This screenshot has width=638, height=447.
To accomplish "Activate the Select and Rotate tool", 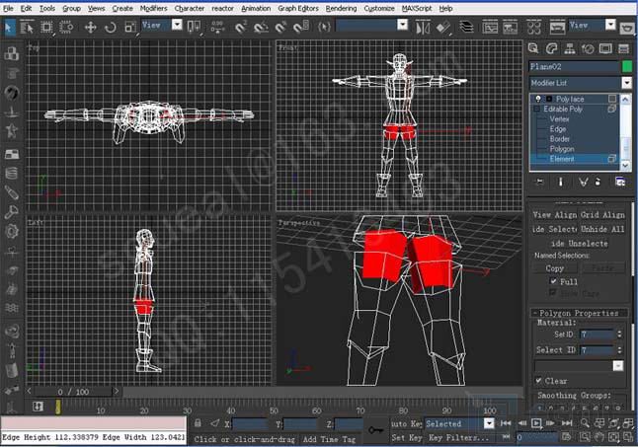I will click(111, 28).
